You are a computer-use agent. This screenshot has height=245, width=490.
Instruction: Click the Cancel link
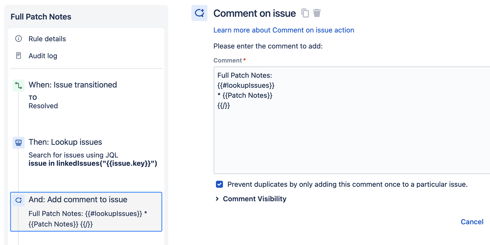pyautogui.click(x=472, y=222)
